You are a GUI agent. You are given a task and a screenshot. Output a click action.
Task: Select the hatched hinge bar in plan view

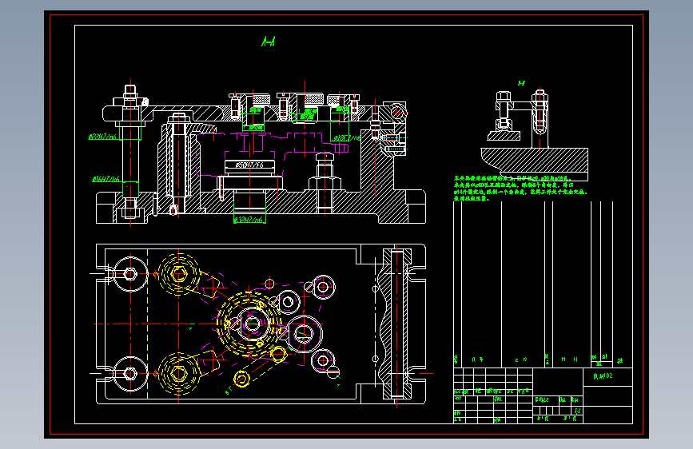click(x=396, y=324)
